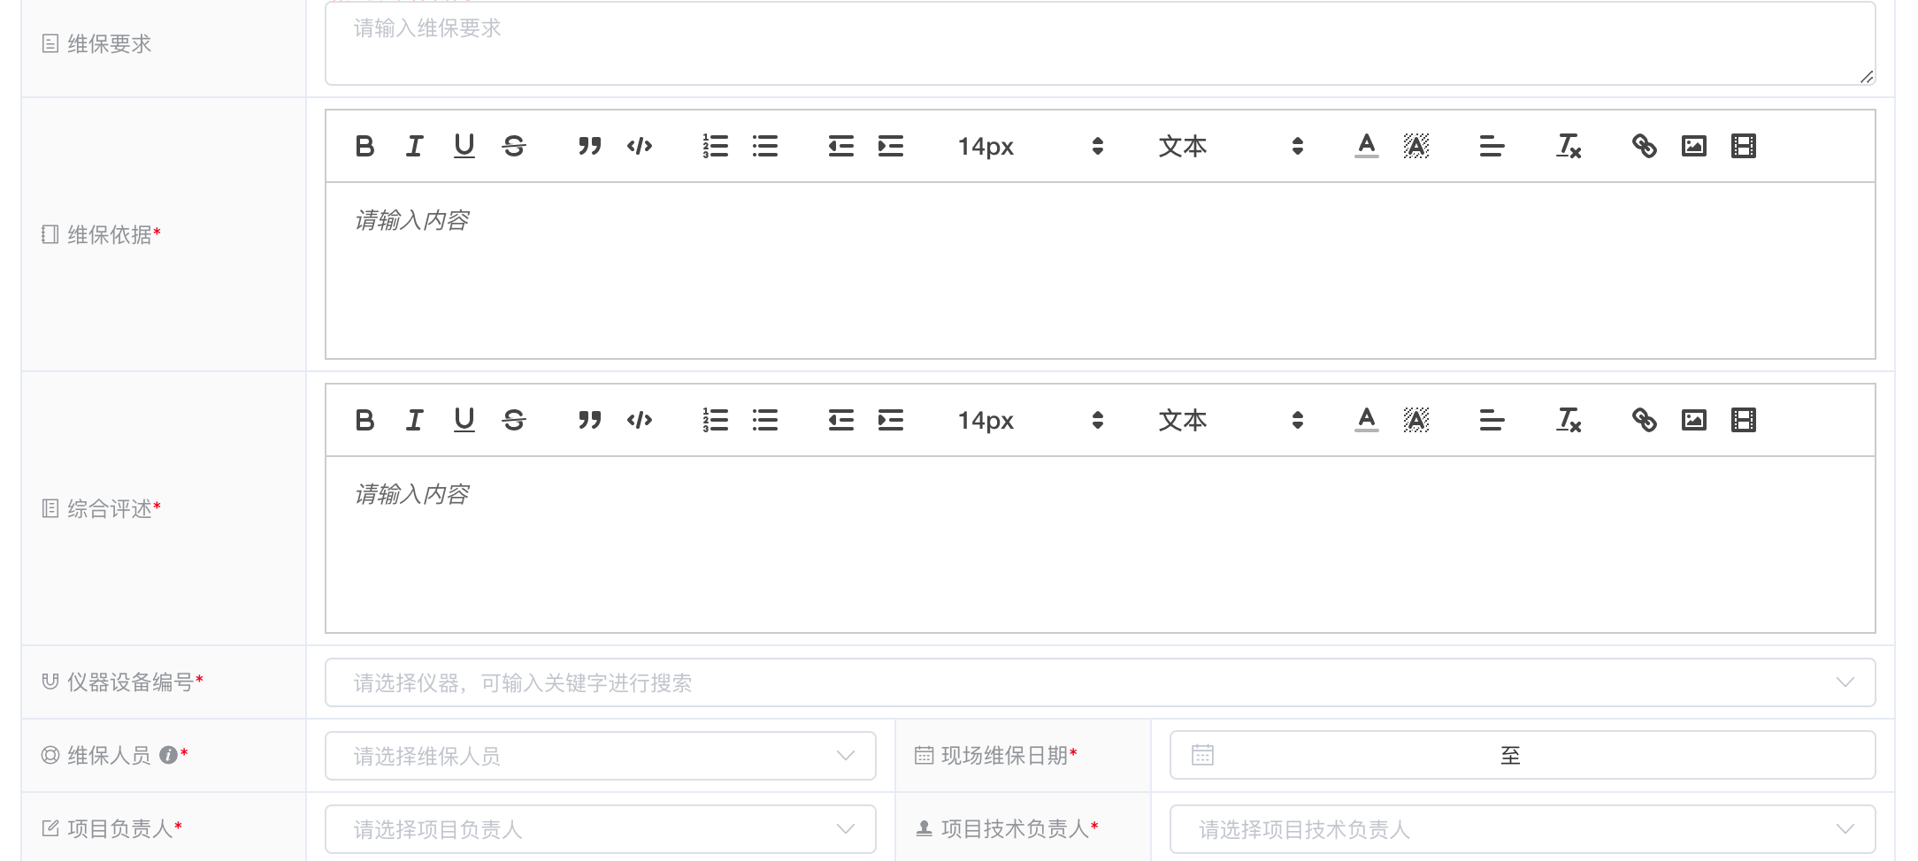Toggle strikethrough in 综合评述 editor
Screen dimensions: 1918x861
(513, 420)
